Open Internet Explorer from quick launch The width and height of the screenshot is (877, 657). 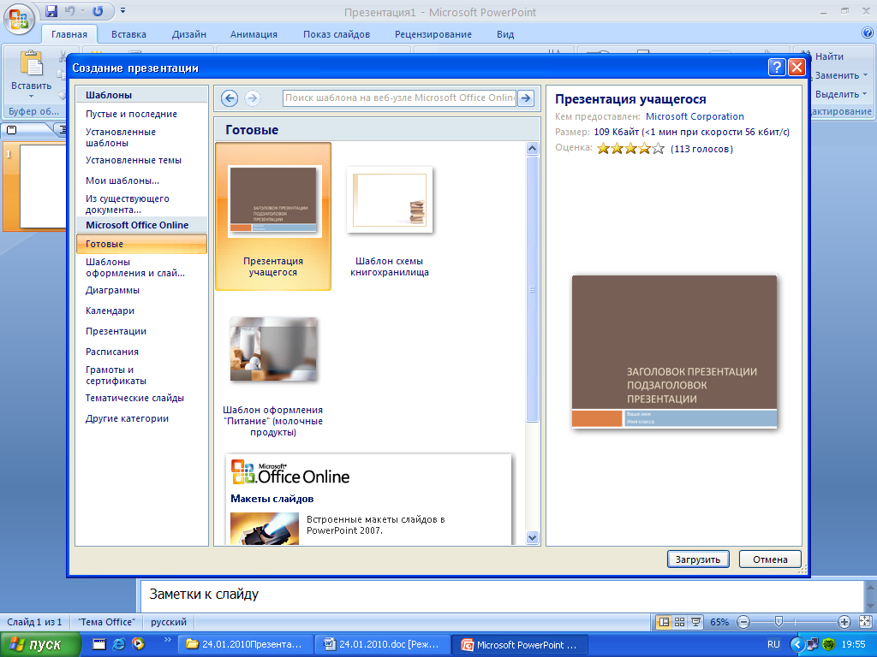point(118,644)
